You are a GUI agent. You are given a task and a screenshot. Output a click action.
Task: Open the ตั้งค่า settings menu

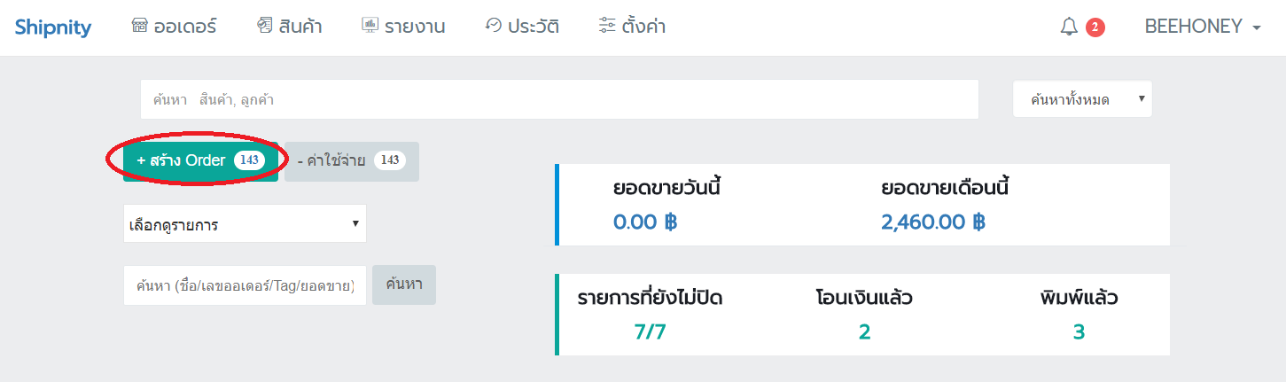tap(632, 27)
